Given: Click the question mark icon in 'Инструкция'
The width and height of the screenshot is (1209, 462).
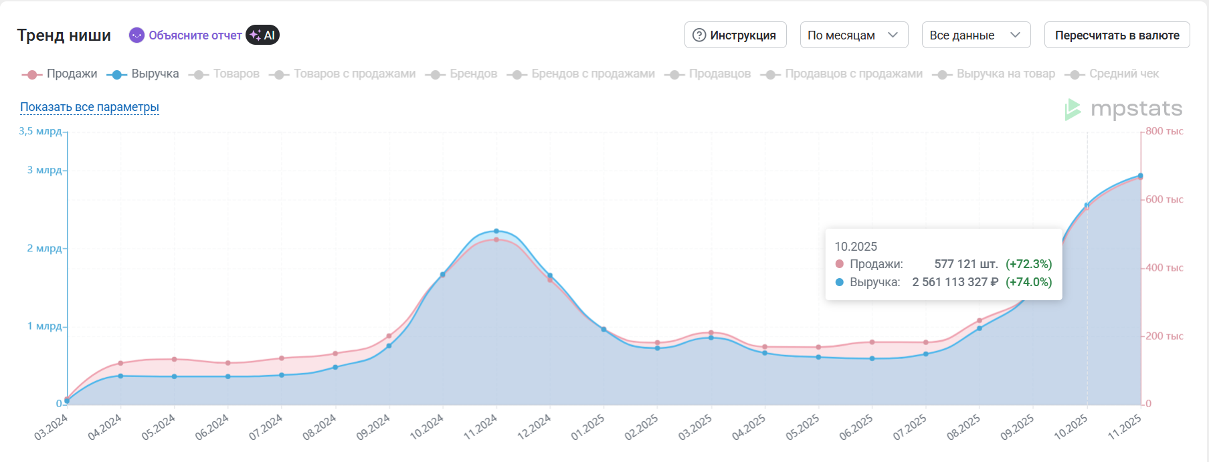Looking at the screenshot, I should (699, 35).
